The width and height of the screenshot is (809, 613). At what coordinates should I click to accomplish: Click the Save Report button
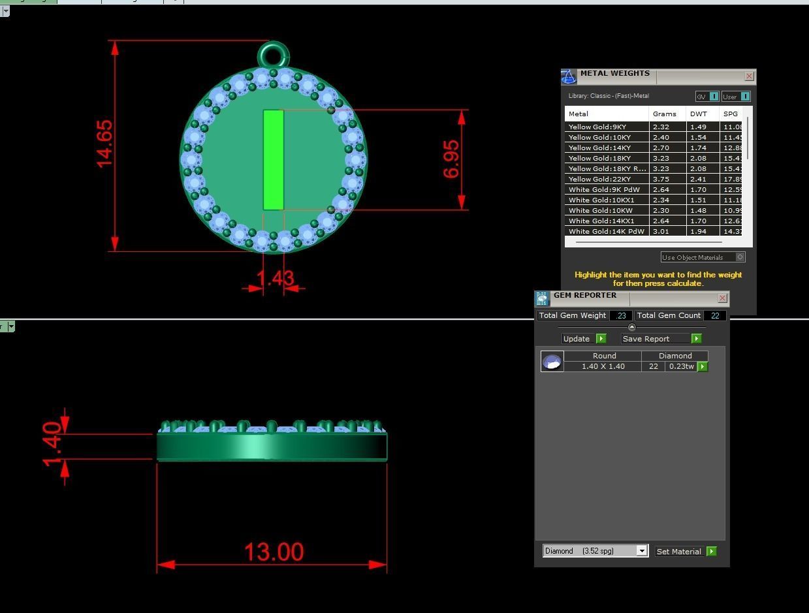(x=656, y=339)
